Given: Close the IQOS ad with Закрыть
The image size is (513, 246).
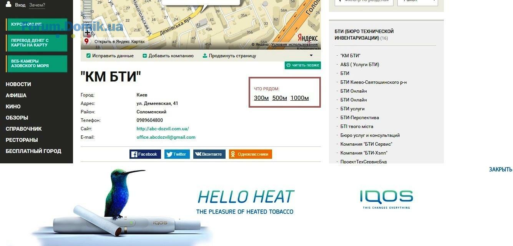Looking at the screenshot, I should (x=501, y=170).
